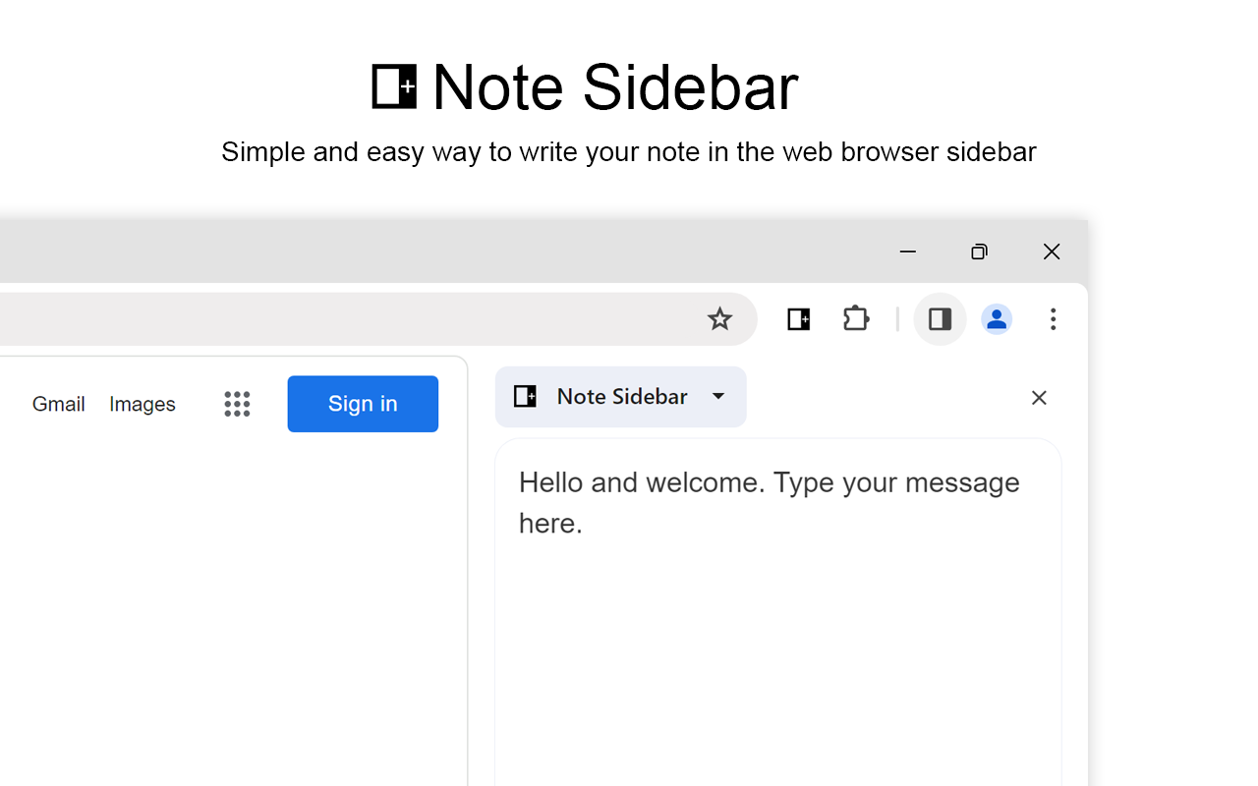This screenshot has height=786, width=1258.
Task: Open the Google apps grid
Action: point(237,404)
